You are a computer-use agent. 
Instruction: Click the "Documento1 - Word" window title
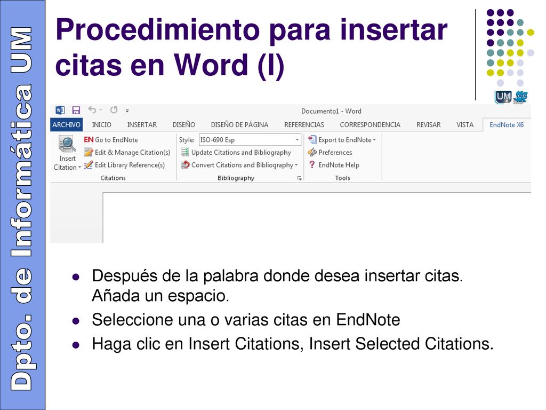(x=331, y=111)
